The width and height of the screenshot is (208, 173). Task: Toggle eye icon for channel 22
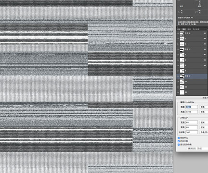tap(178, 87)
